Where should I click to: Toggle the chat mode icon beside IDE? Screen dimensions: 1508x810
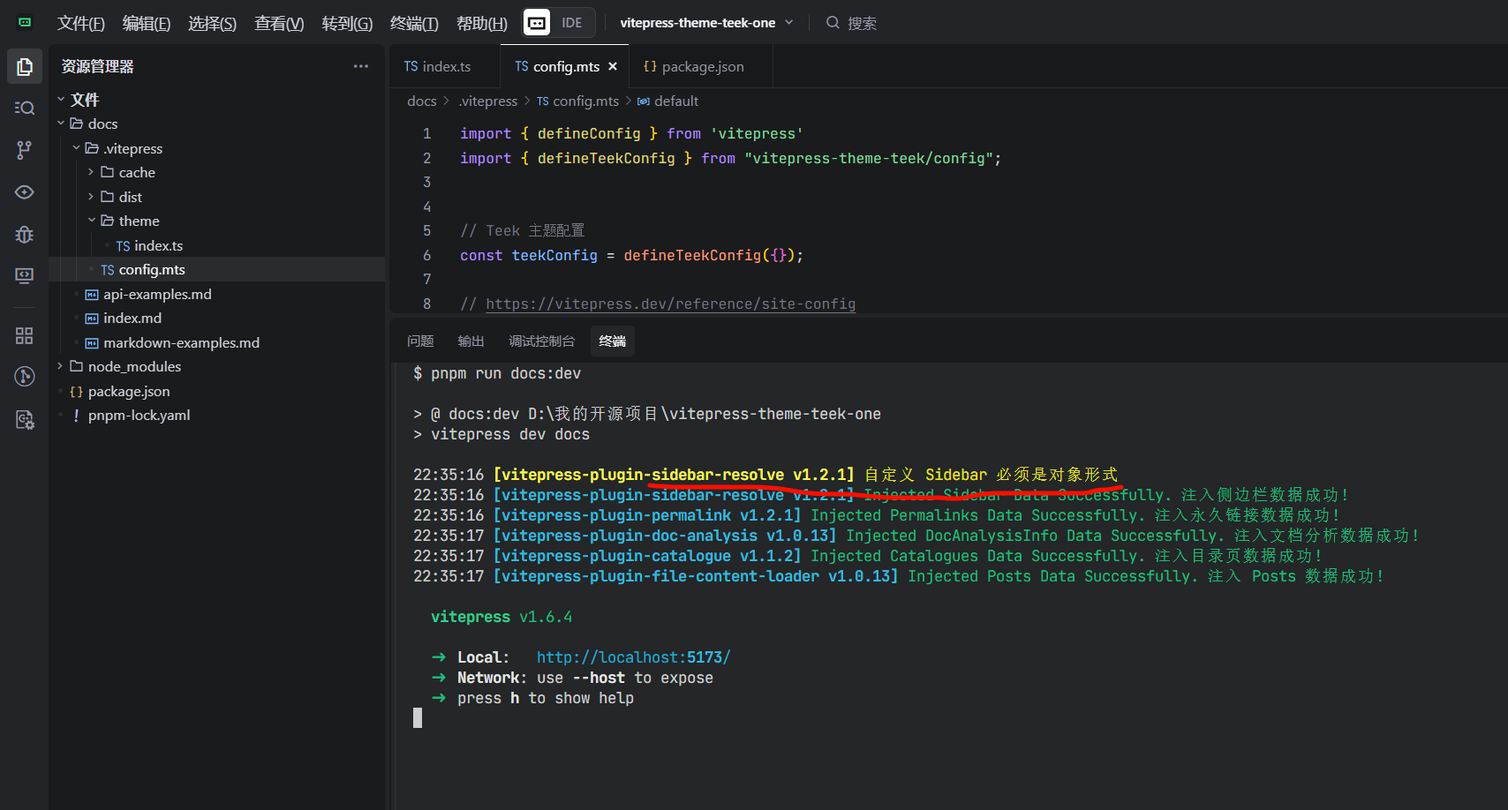(537, 23)
